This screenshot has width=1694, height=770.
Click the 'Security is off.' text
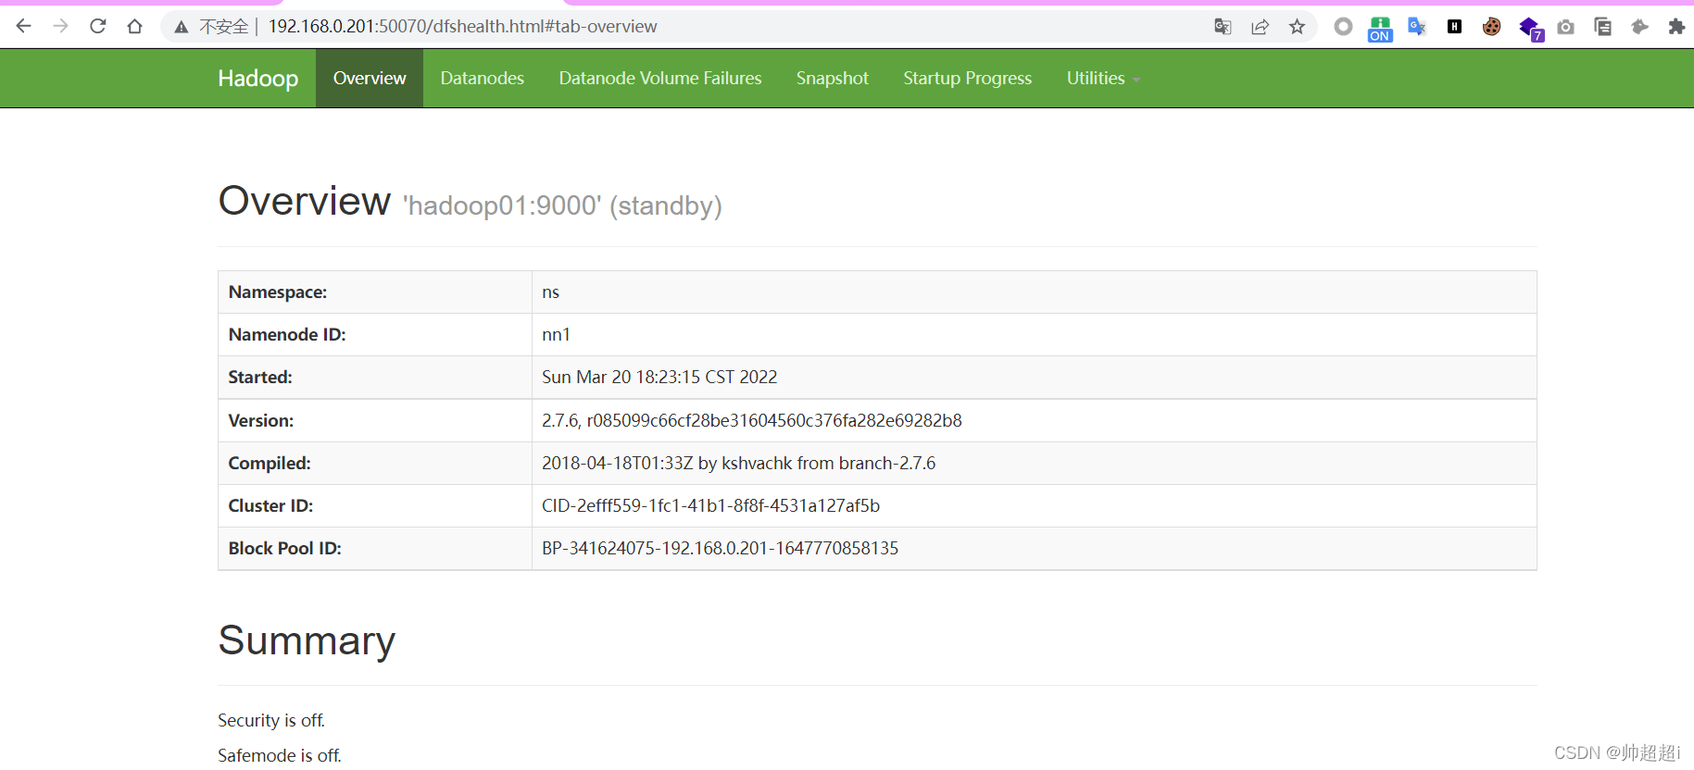point(271,720)
